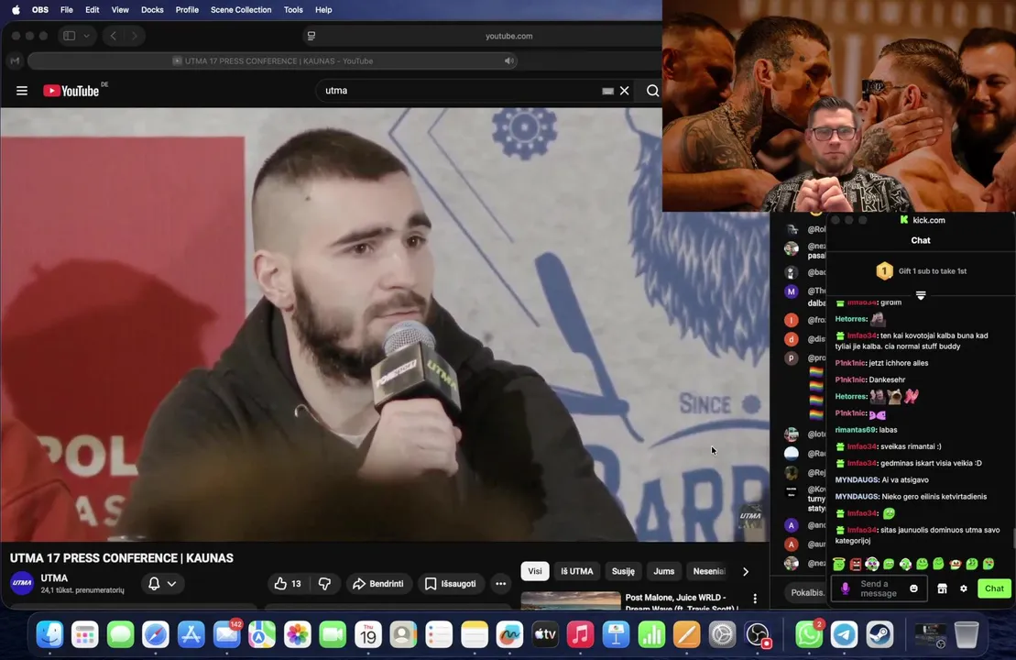
Task: Click username rimantas69 in Kick chat
Action: (x=856, y=430)
